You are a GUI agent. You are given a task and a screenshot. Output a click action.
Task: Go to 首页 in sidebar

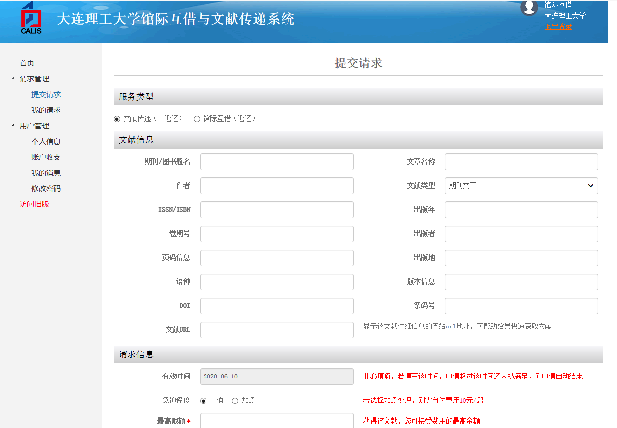(x=27, y=63)
